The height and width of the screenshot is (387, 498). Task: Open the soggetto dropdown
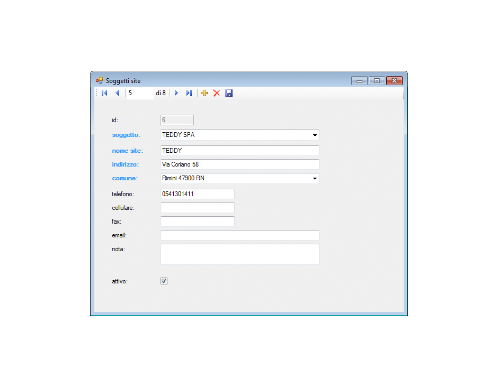coord(315,135)
